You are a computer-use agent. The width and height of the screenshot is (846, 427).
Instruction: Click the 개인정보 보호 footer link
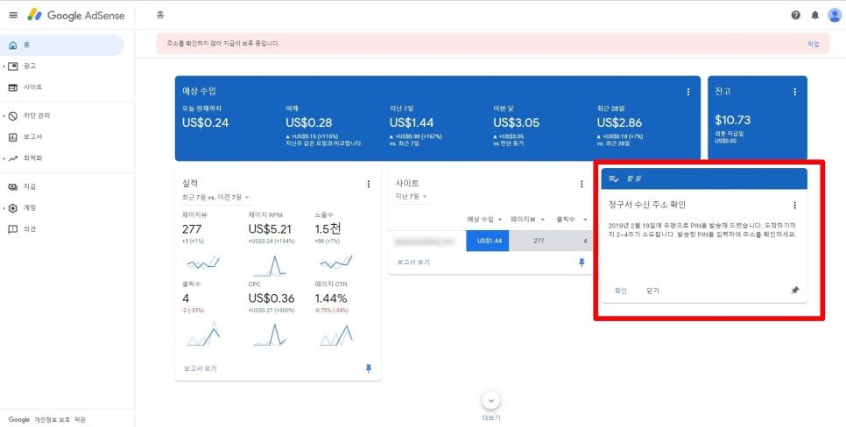tap(52, 419)
